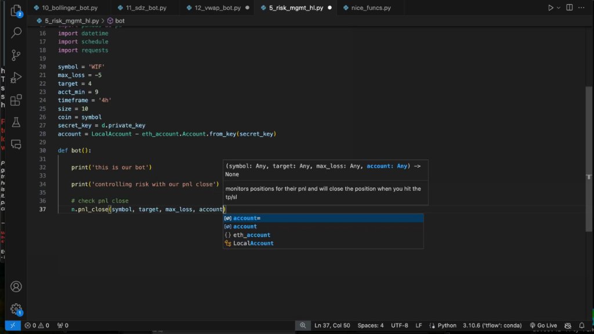Click 'acct_min = 9' code line
The image size is (594, 334).
click(78, 92)
